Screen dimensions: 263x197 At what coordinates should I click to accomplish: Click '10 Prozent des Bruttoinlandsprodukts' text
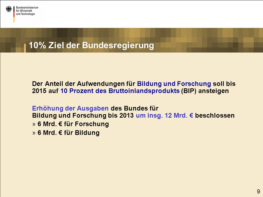[x=120, y=91]
